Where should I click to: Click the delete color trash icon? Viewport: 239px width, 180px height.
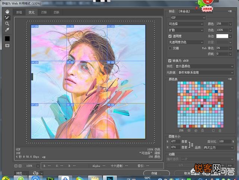(220, 131)
